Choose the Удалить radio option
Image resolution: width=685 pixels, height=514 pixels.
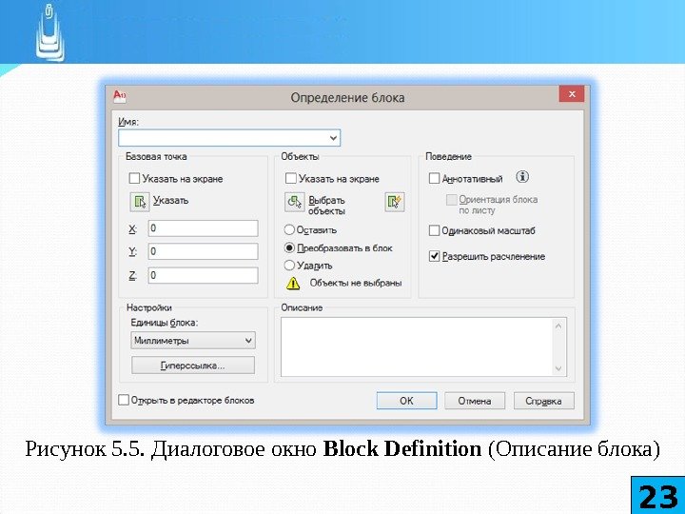(x=289, y=266)
